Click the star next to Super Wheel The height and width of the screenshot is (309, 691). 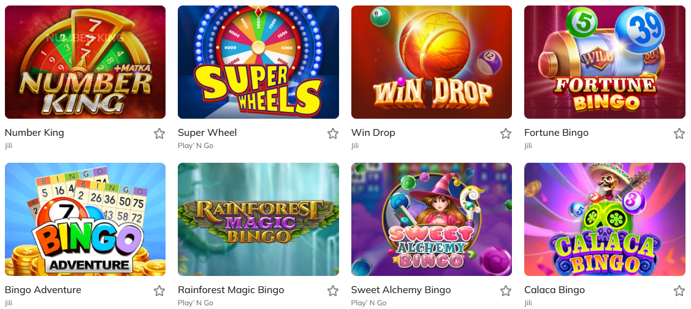coord(332,133)
